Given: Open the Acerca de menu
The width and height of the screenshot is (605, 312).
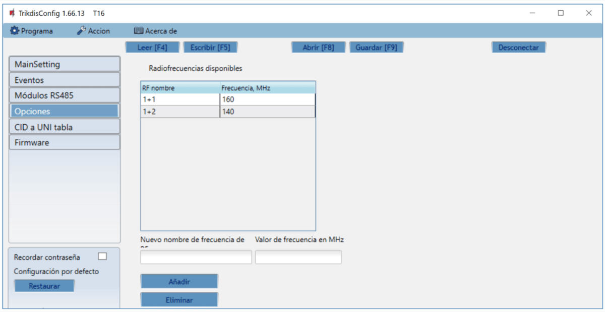Looking at the screenshot, I should coord(155,31).
